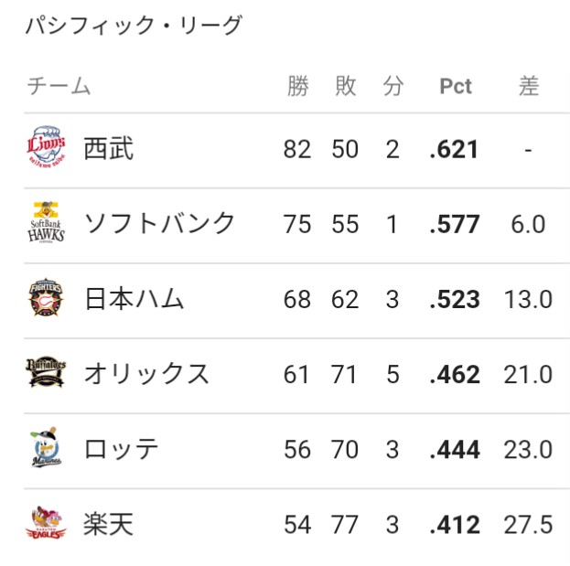Click the 敗 losses column header
Screen dimensions: 570x566
pos(345,86)
